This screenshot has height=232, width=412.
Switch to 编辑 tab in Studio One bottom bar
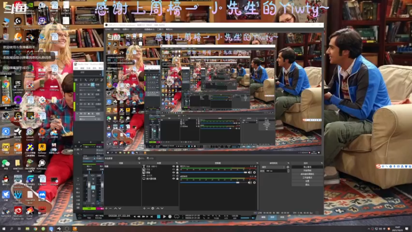tap(263, 217)
